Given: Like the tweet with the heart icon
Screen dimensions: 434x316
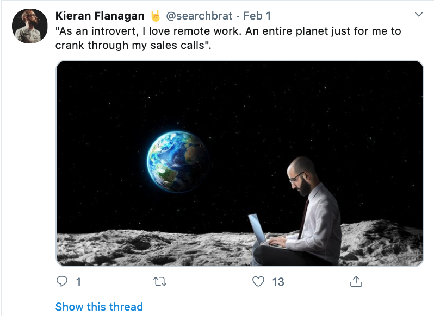Looking at the screenshot, I should (x=258, y=281).
